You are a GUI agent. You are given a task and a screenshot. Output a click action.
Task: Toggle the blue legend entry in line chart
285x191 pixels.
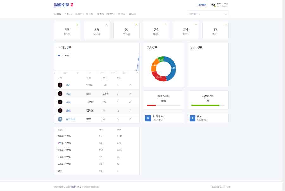[x=63, y=56]
